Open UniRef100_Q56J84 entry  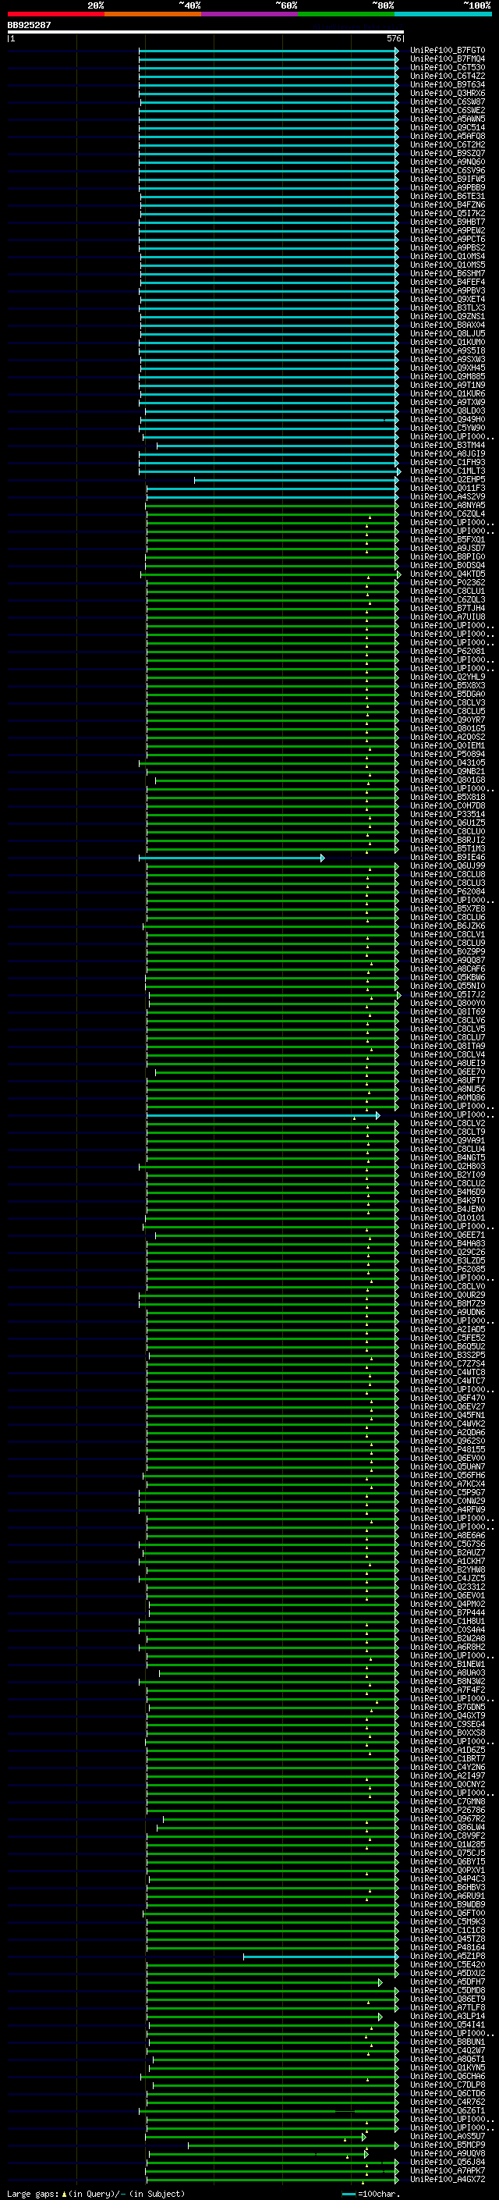448,2163
